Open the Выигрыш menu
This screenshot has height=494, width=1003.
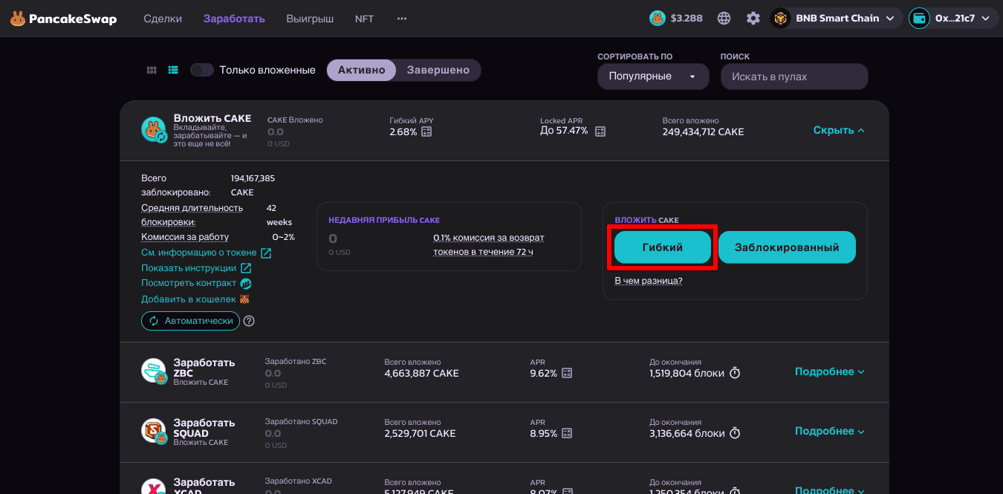pos(310,19)
